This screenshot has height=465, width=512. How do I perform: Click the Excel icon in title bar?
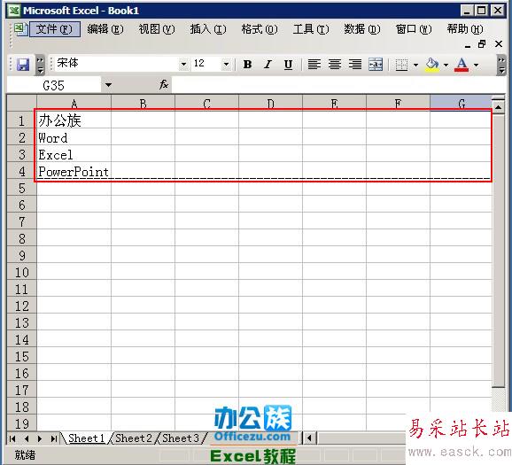click(x=13, y=11)
